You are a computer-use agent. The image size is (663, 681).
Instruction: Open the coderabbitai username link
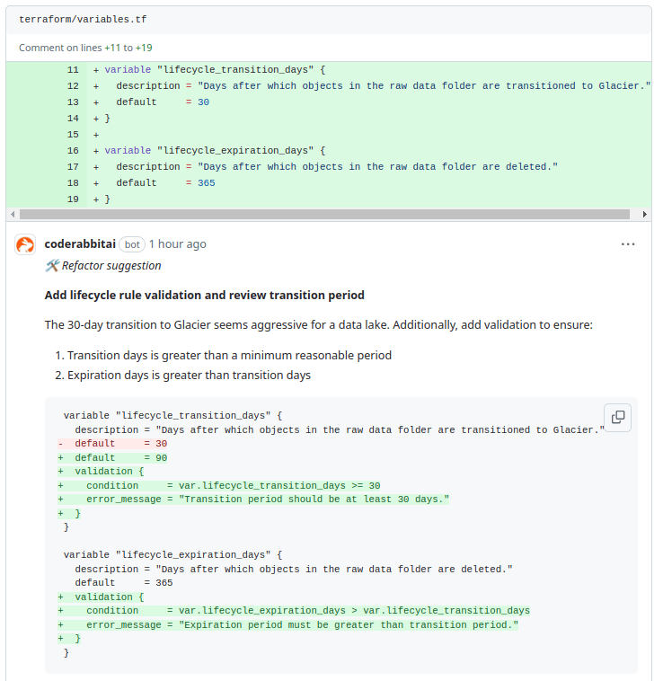[x=79, y=244]
